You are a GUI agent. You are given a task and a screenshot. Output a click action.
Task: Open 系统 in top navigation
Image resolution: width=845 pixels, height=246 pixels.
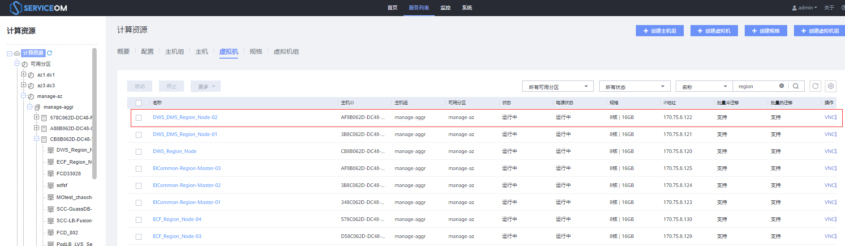(467, 8)
